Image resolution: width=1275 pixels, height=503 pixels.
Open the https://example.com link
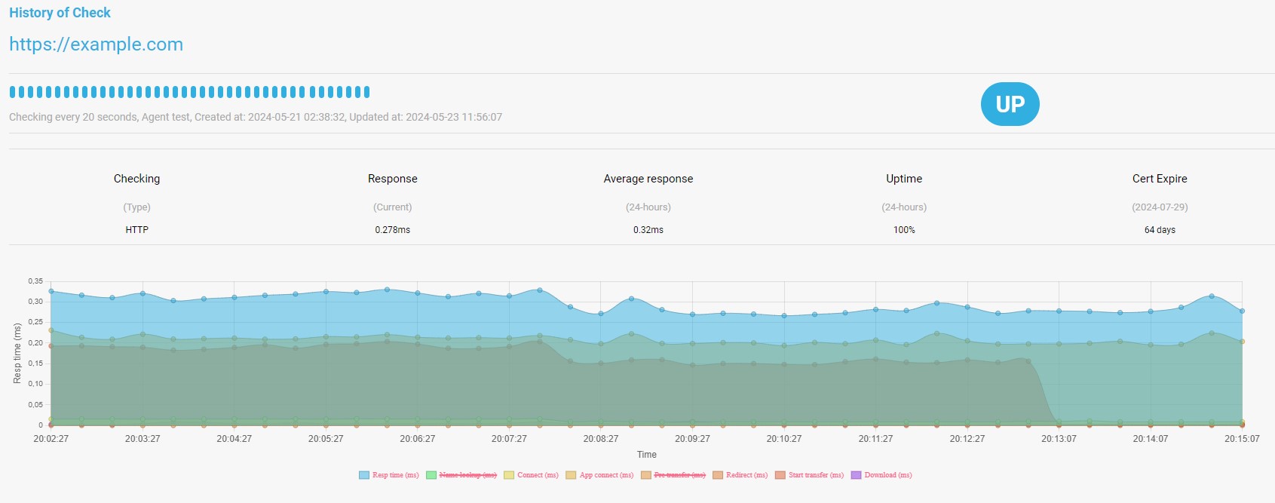click(96, 44)
